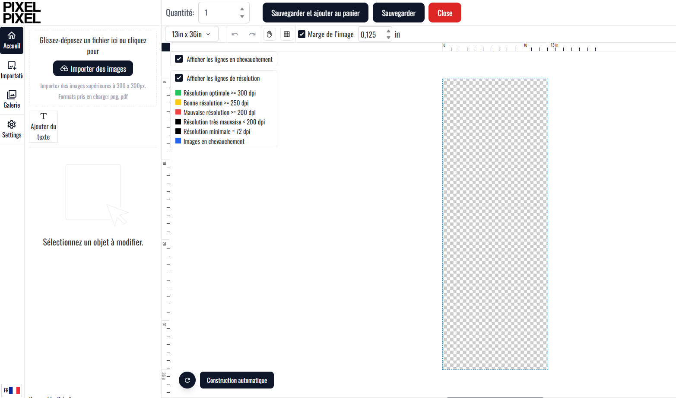This screenshot has height=398, width=676.
Task: Click the green optimal resolution swatch
Action: [178, 93]
